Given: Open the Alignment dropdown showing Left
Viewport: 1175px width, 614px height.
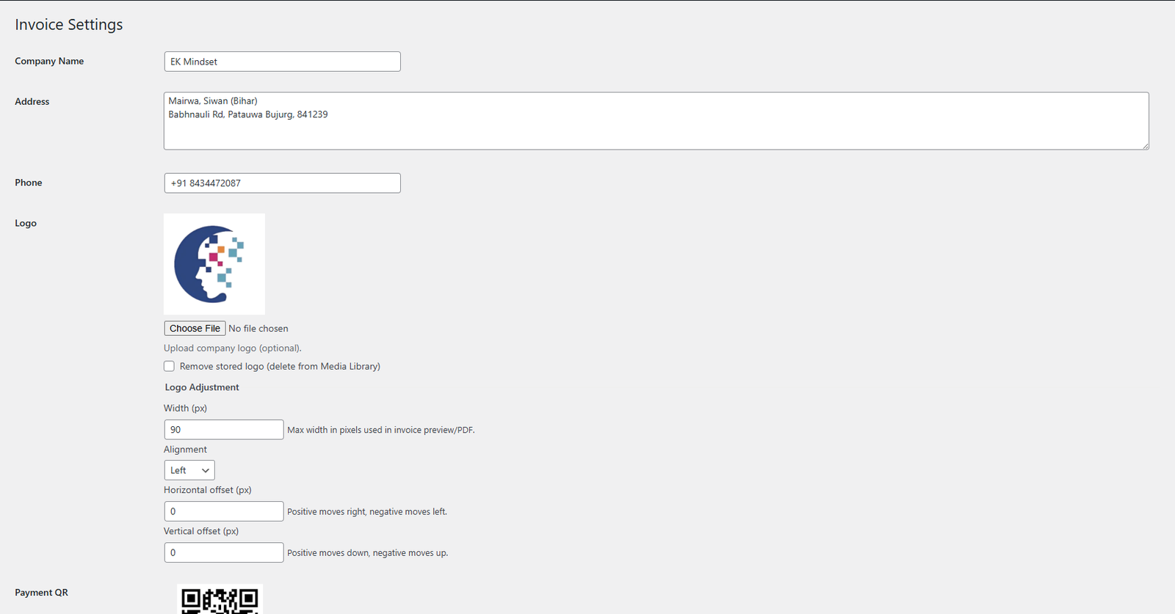Looking at the screenshot, I should click(189, 470).
